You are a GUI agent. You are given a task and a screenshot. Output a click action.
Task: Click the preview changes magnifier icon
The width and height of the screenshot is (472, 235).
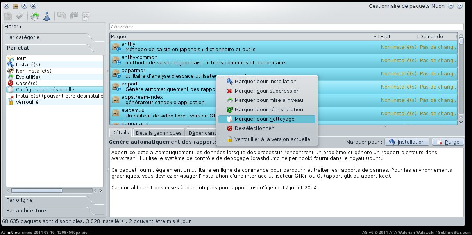point(8,16)
